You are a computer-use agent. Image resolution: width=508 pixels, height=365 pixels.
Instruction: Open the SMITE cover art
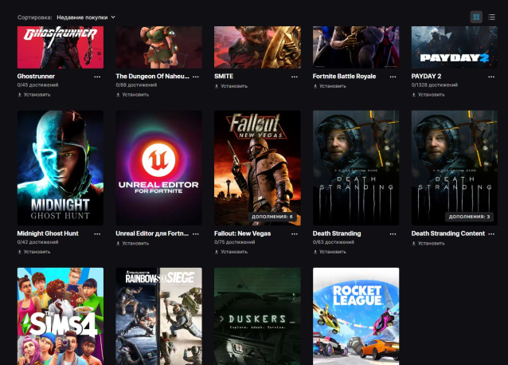pyautogui.click(x=257, y=47)
